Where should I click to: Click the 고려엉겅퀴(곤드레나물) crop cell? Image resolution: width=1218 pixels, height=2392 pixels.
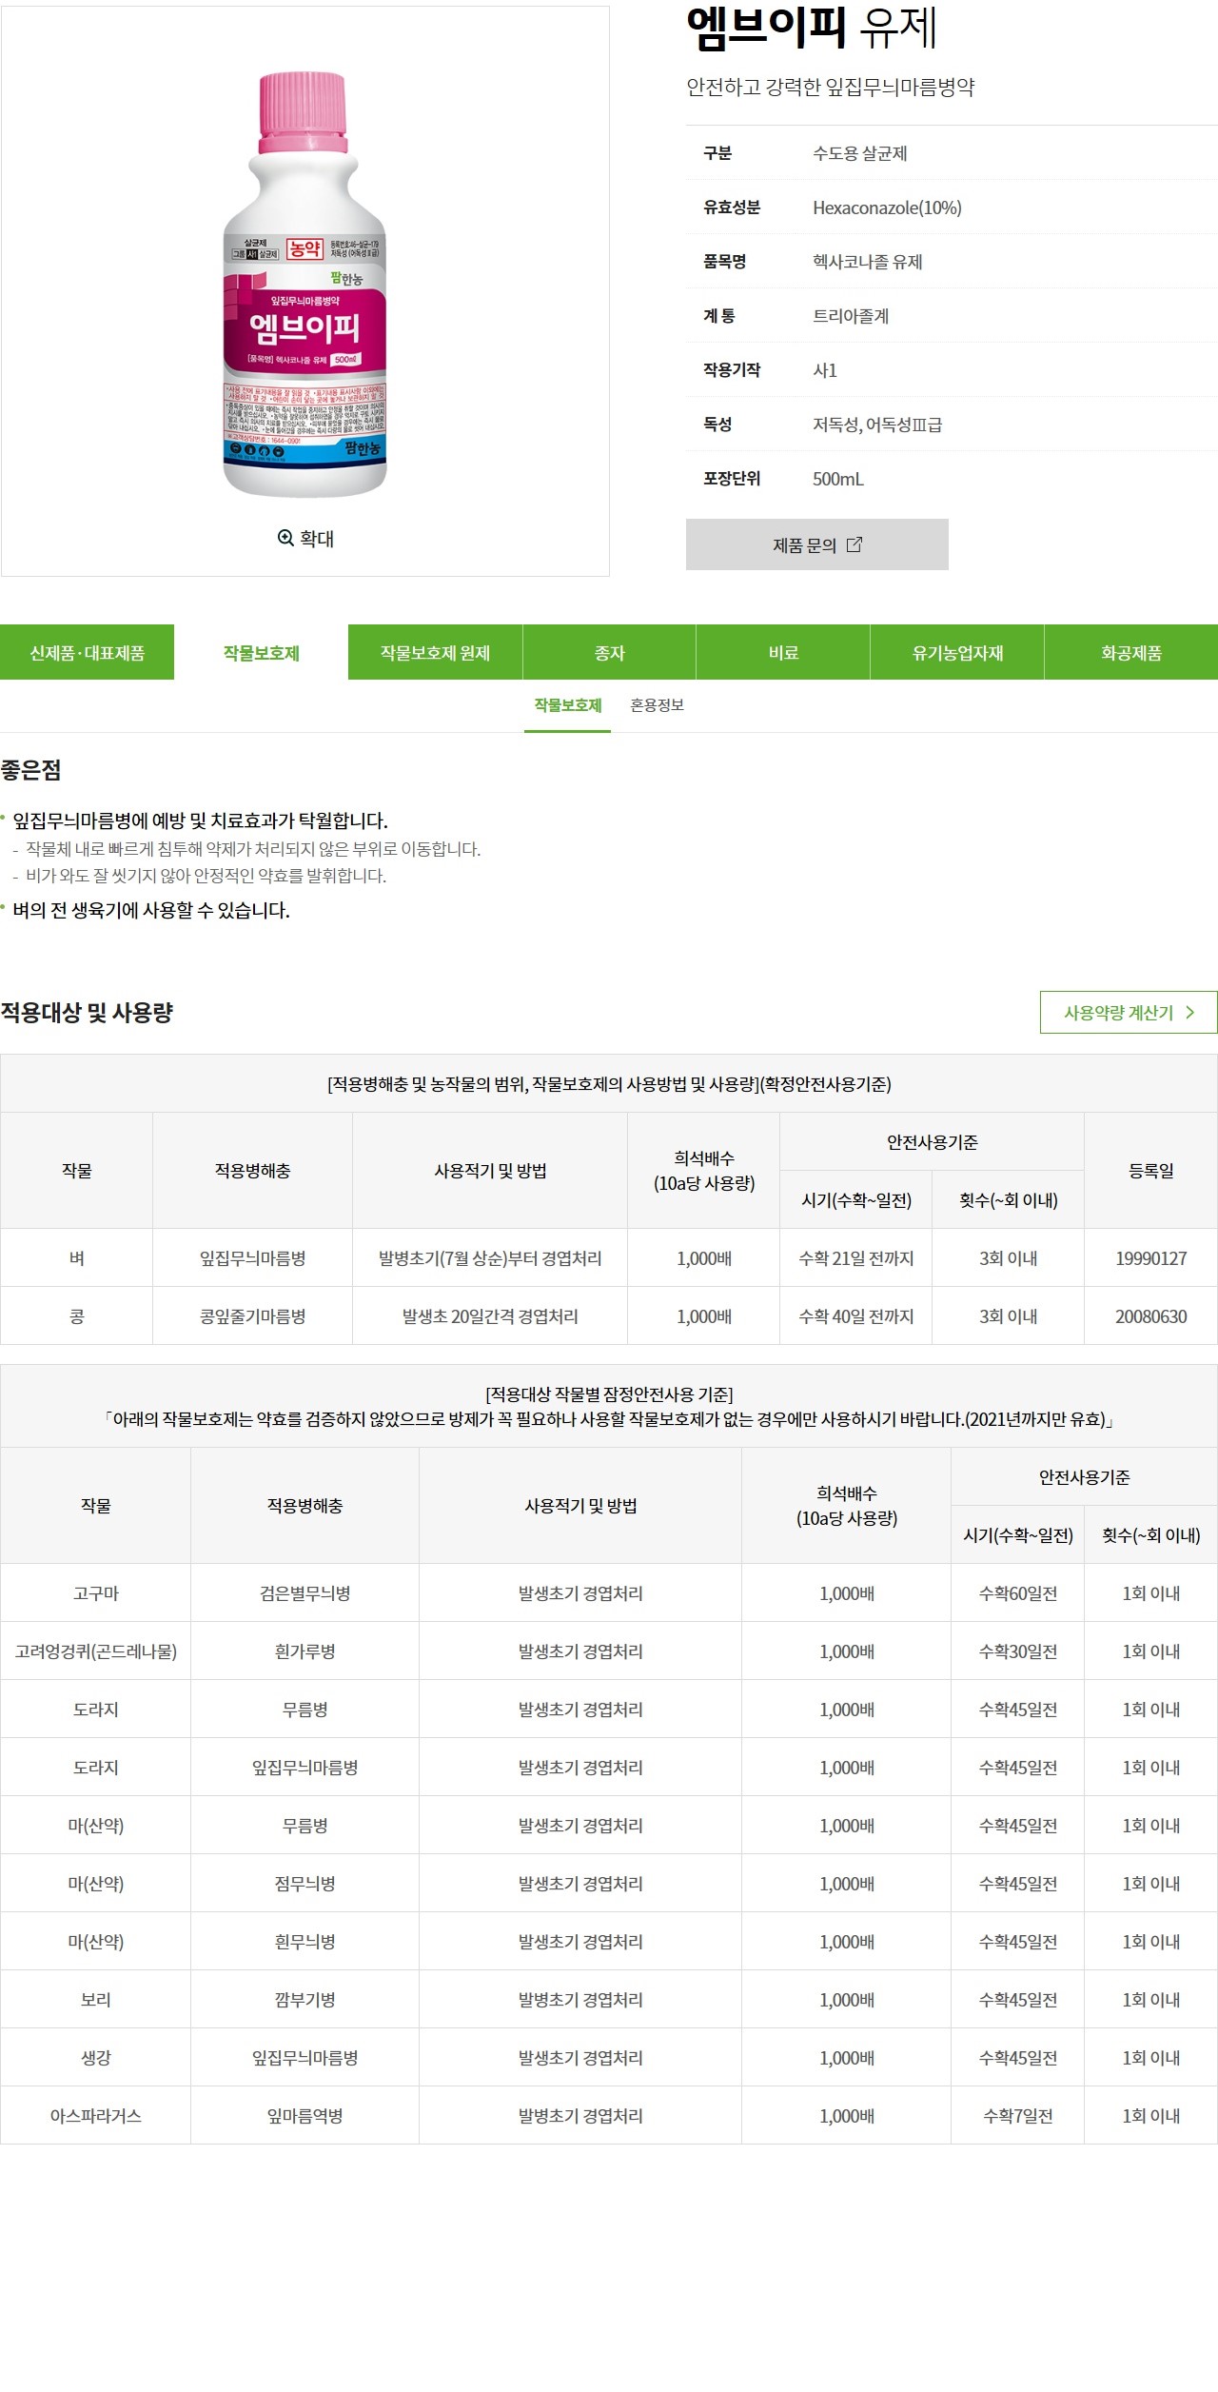click(x=96, y=1651)
